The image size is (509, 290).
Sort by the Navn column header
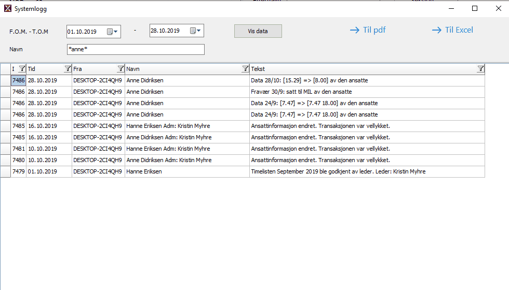pyautogui.click(x=182, y=69)
